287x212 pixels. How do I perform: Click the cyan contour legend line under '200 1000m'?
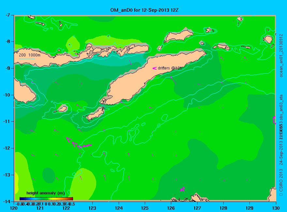click(x=27, y=59)
